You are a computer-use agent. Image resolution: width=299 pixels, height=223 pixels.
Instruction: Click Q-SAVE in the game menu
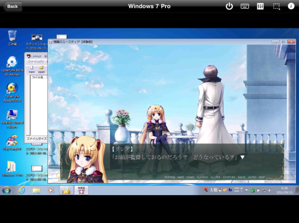(x=215, y=177)
